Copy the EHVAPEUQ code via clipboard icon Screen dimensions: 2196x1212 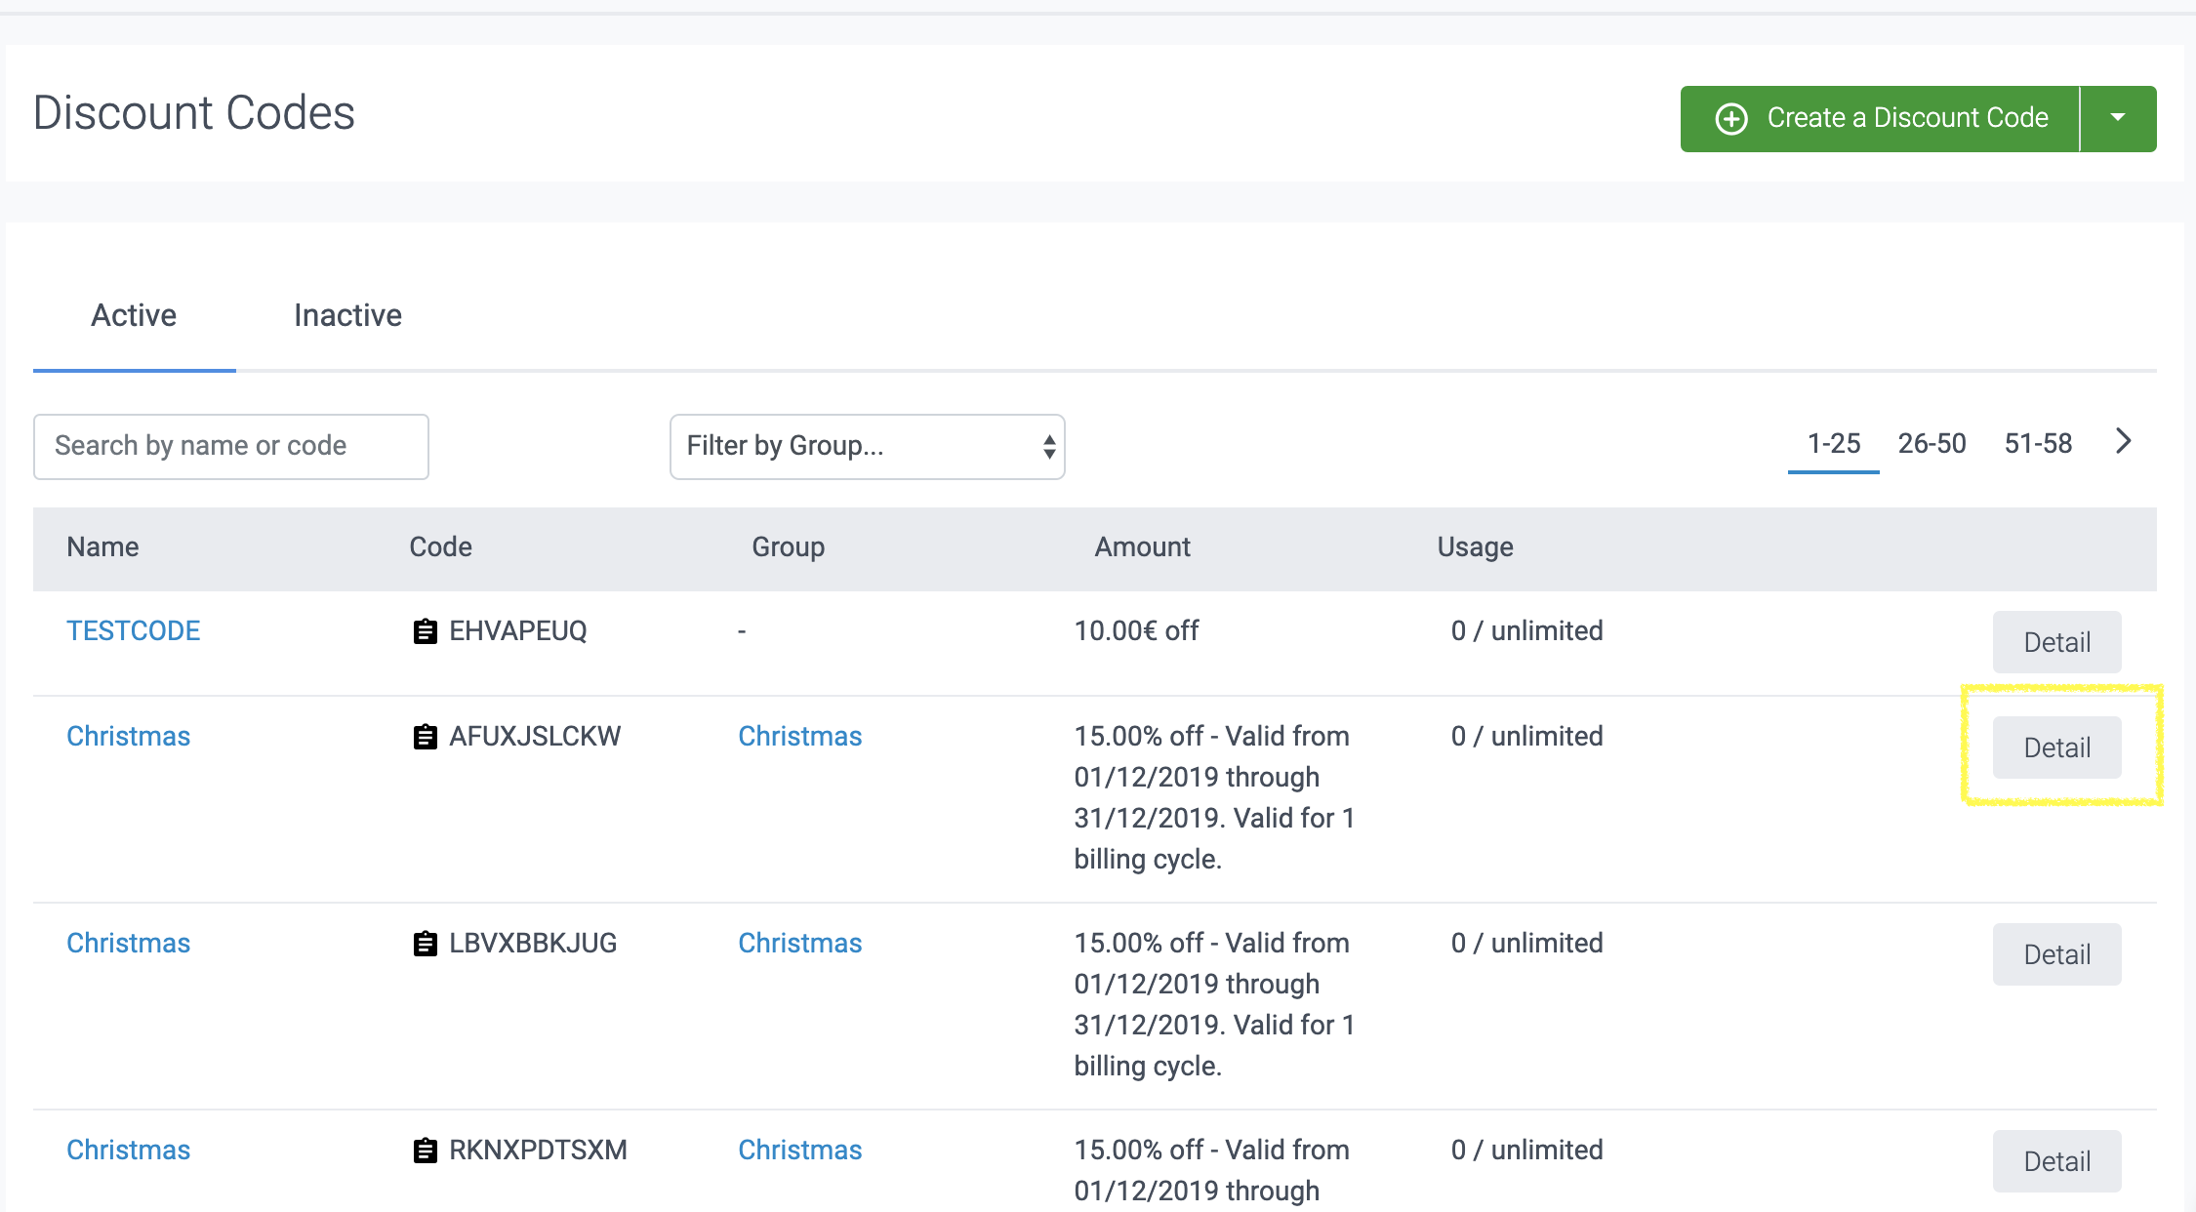tap(425, 631)
